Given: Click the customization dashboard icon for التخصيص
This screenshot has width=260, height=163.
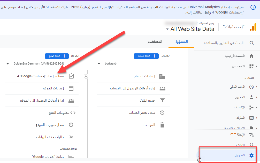Looking at the screenshot, I should [x=251, y=66].
